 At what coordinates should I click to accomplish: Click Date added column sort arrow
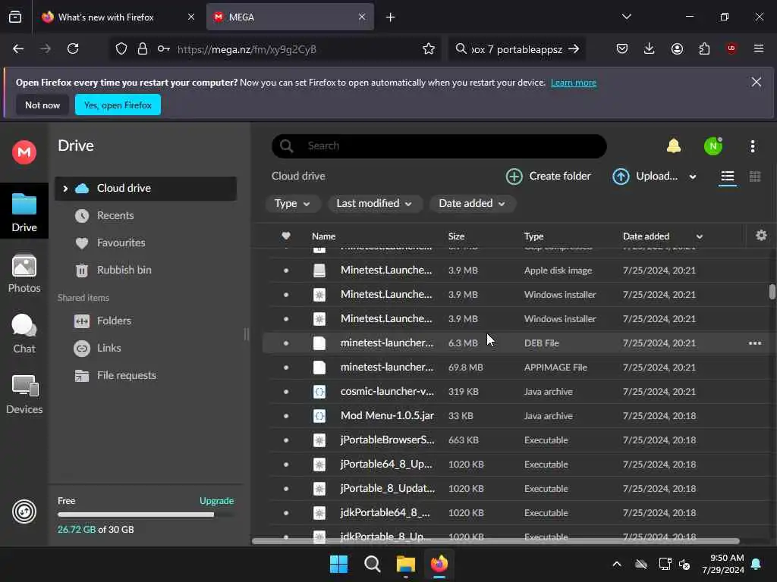pos(699,236)
